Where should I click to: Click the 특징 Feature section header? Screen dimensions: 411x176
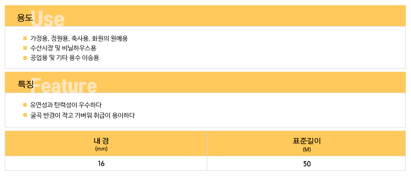[205, 82]
